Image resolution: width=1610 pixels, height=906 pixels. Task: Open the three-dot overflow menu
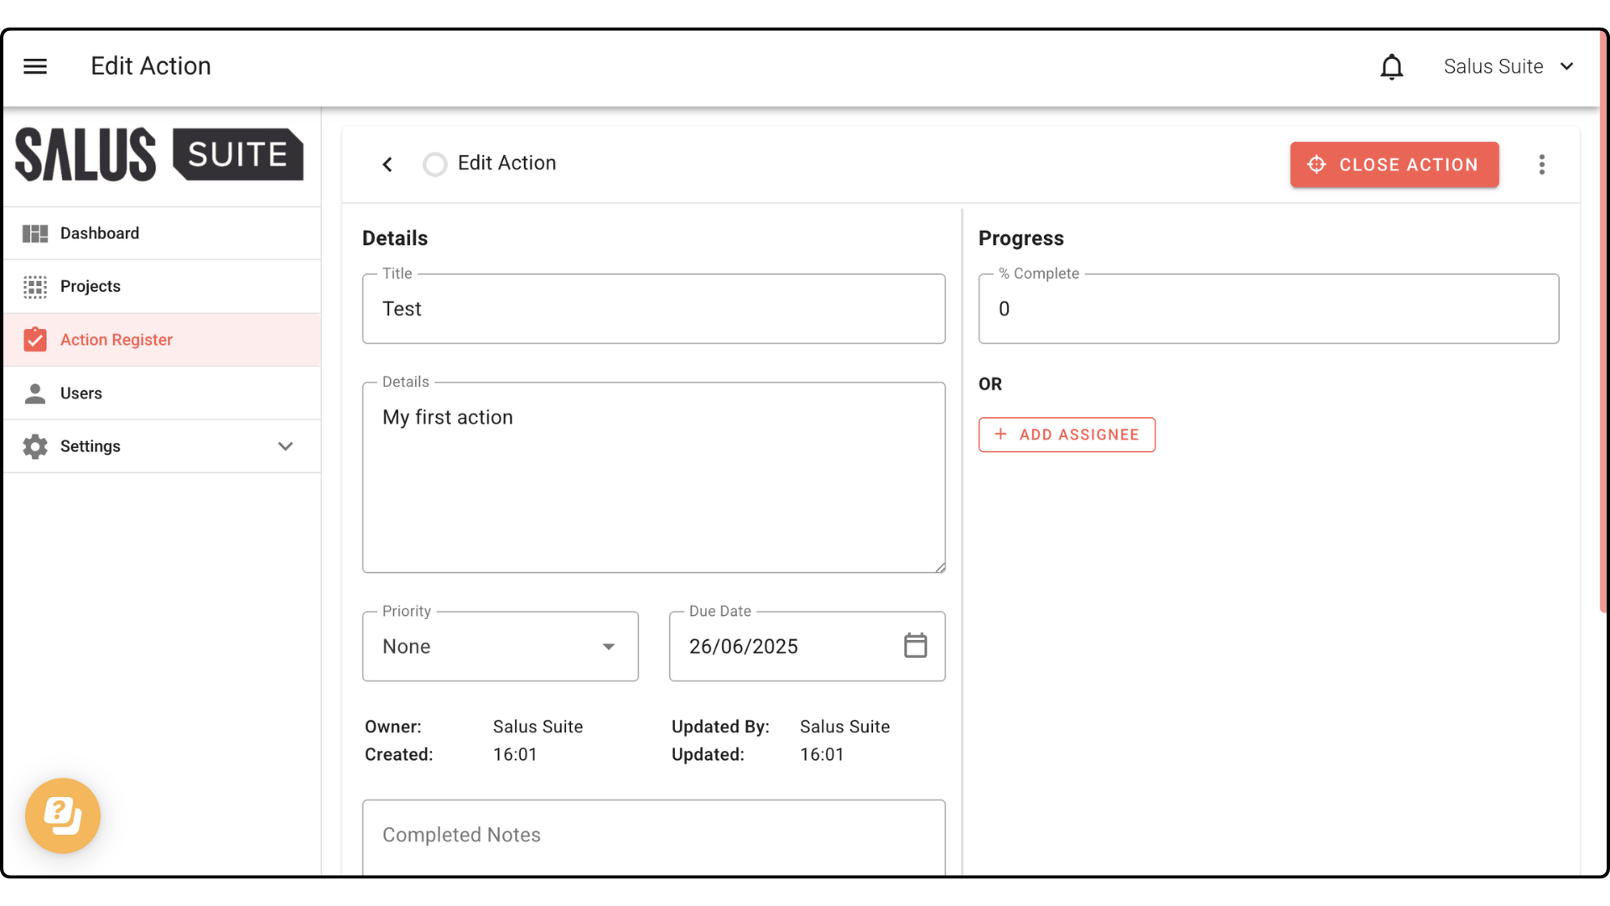point(1542,164)
